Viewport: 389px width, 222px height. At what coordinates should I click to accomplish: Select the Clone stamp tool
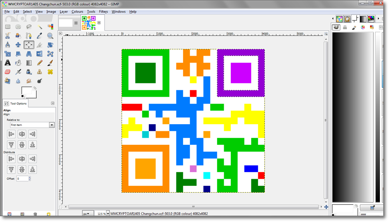40,72
